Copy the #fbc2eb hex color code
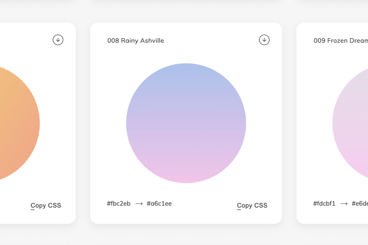This screenshot has width=368, height=245. (119, 203)
